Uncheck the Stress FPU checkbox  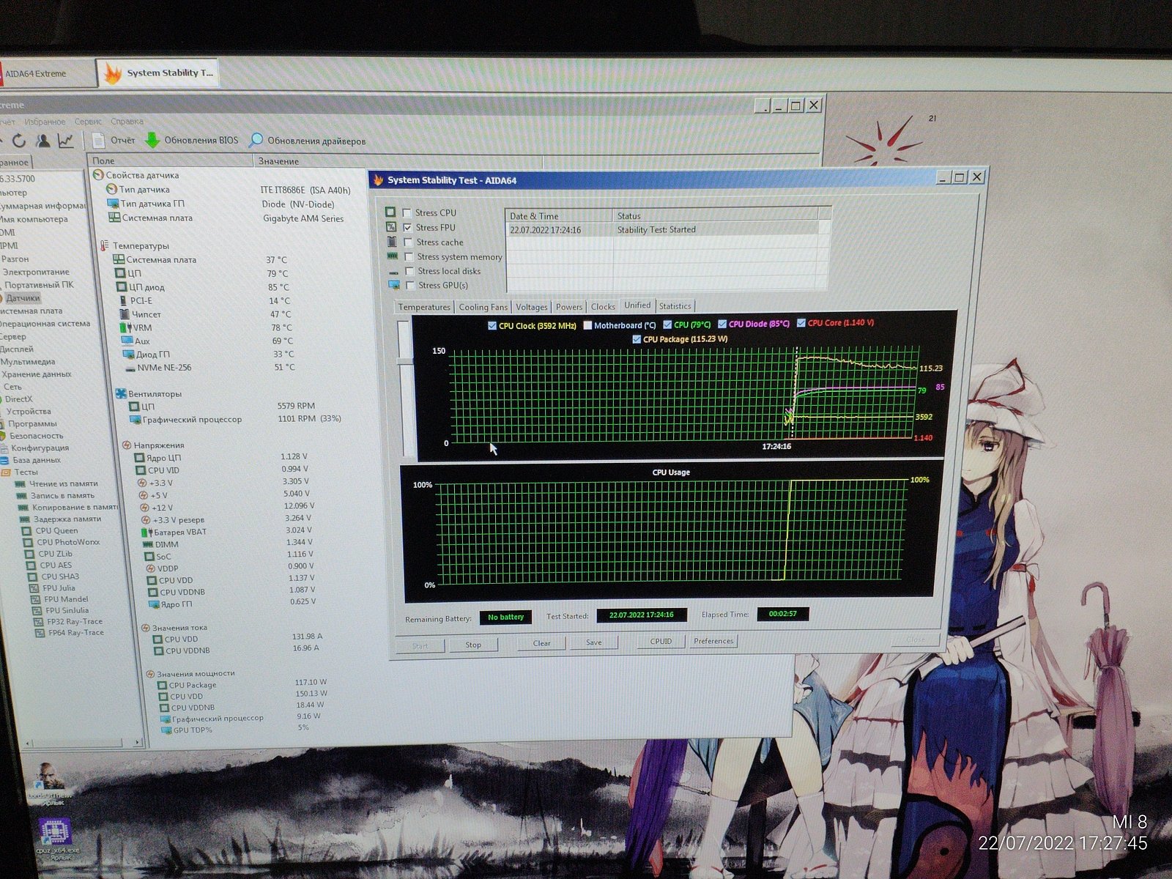pos(407,228)
